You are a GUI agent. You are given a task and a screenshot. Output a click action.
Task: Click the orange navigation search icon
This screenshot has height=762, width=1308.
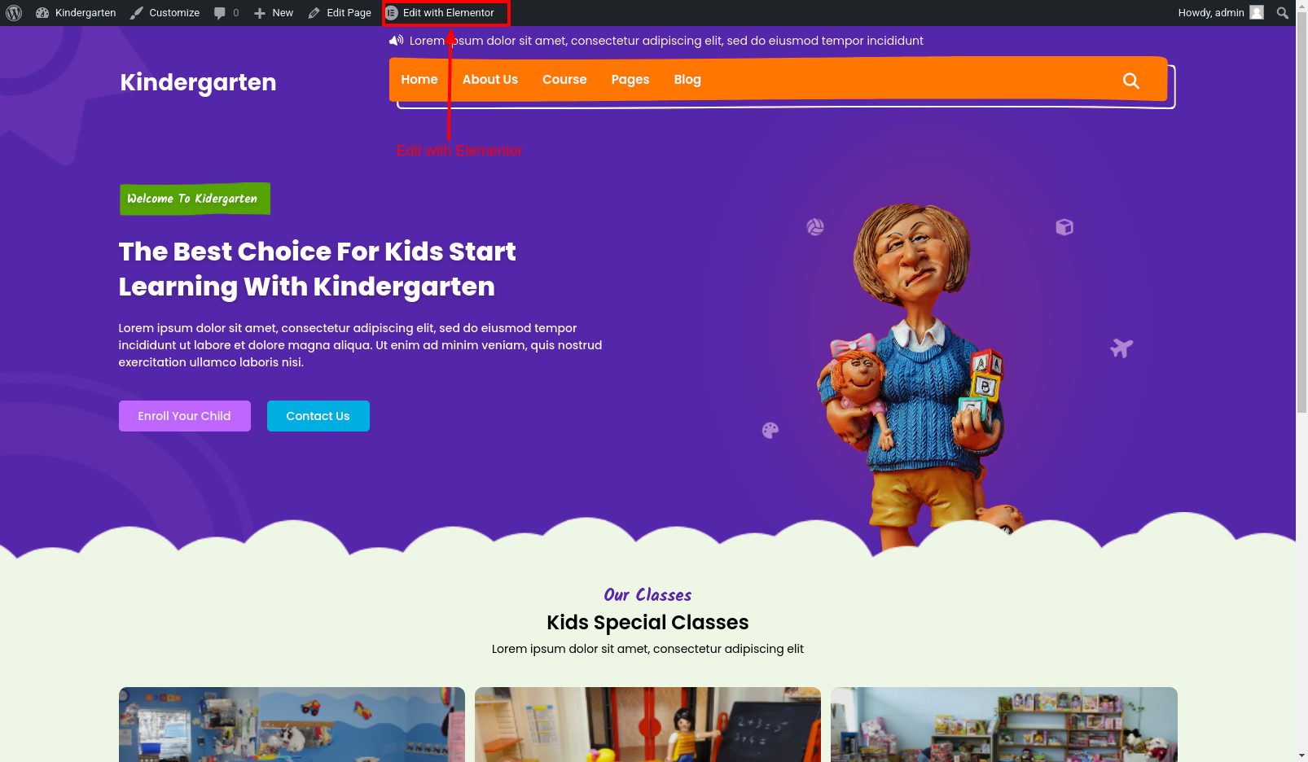coord(1131,81)
